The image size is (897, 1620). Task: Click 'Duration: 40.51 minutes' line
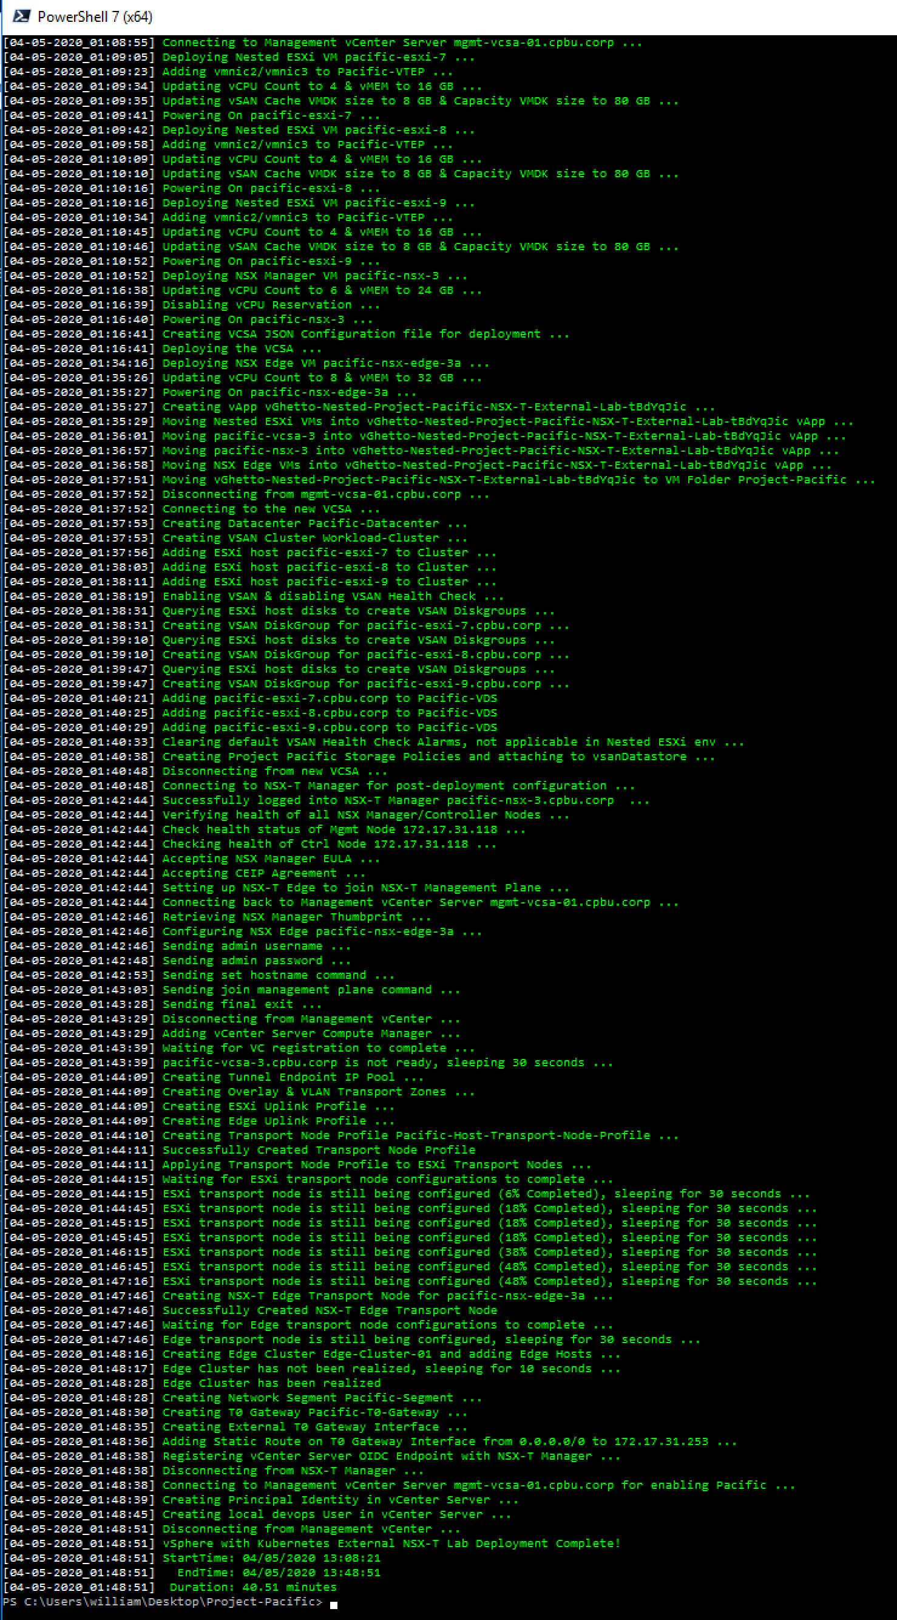point(171,1587)
